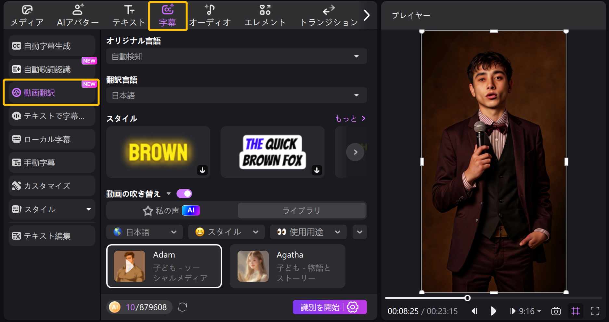Screen dimensions: 609x322
Task: Switch to the オーディオ tab
Action: [210, 15]
